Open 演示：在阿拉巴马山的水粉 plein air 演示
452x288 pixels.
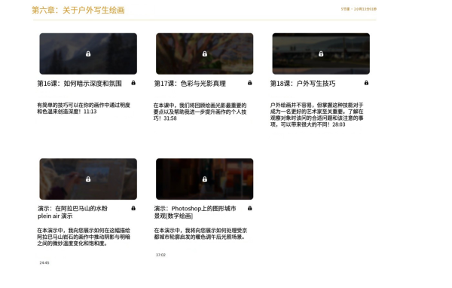pyautogui.click(x=72, y=212)
